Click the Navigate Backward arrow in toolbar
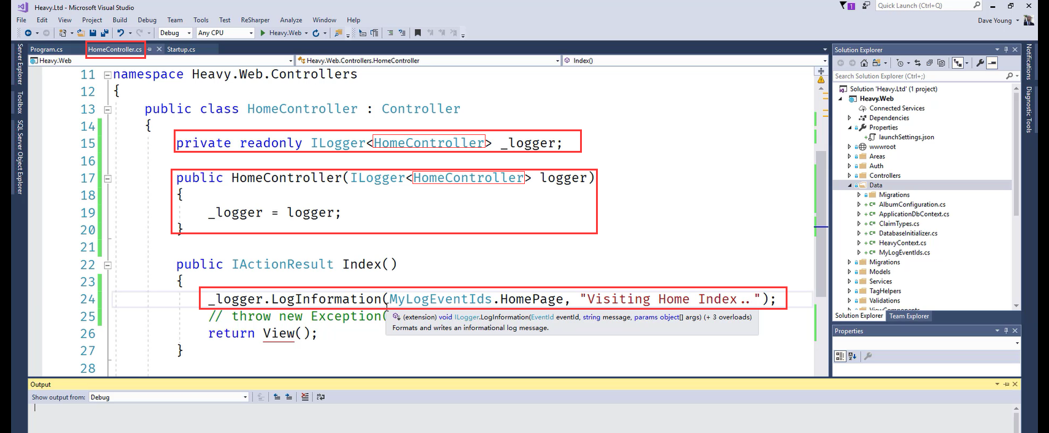This screenshot has width=1049, height=433. point(28,33)
